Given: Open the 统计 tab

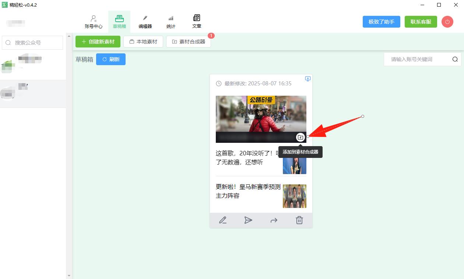Looking at the screenshot, I should tap(171, 22).
